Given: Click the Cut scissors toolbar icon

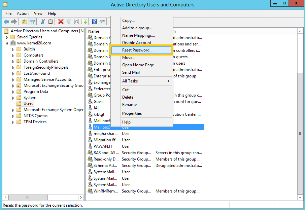Looking at the screenshot, I should point(43,22).
